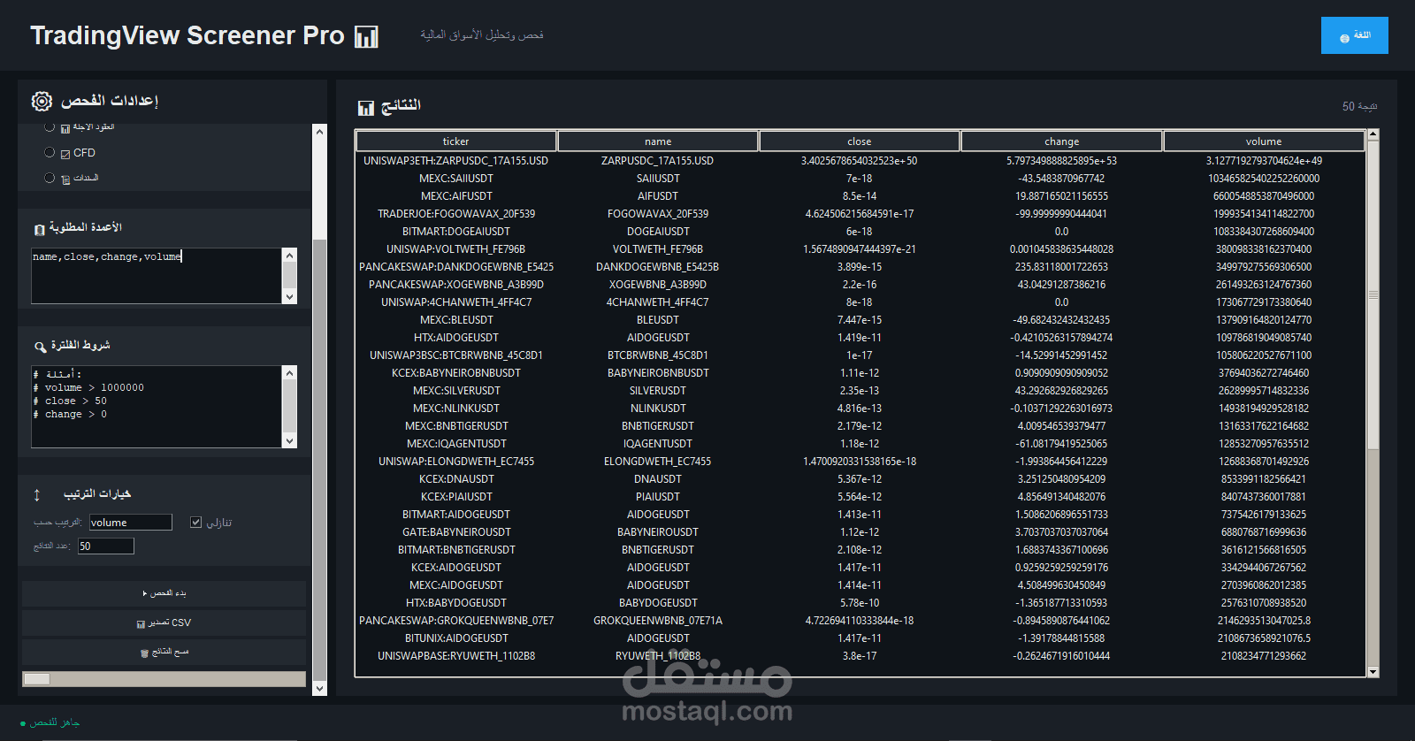Click the magnifier icon beside filter conditions heading
The width and height of the screenshot is (1415, 741).
coord(40,347)
